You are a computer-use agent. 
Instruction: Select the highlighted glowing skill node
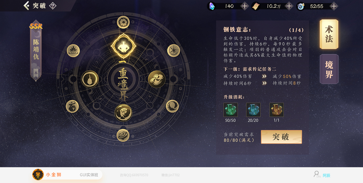[x=123, y=46]
